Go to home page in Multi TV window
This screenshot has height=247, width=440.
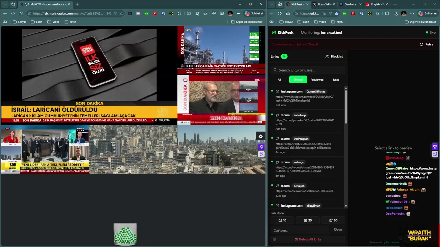[x=21, y=13]
